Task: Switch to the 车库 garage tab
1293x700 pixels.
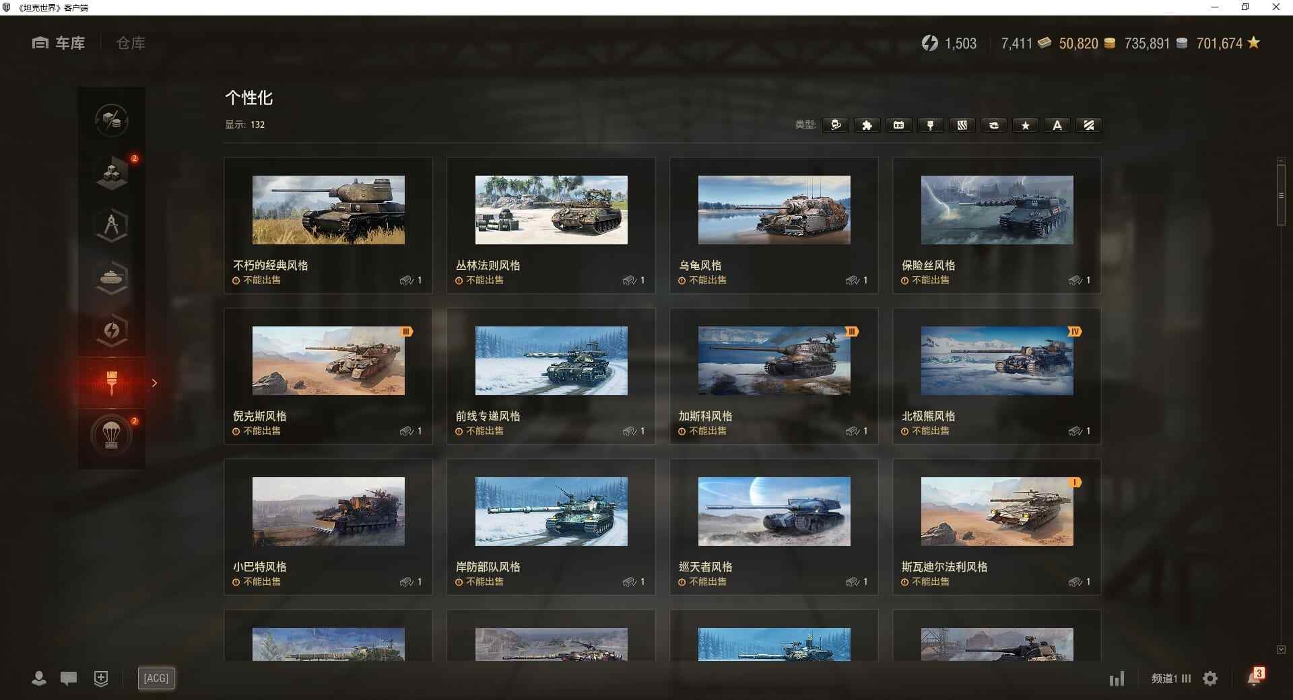Action: [x=59, y=43]
